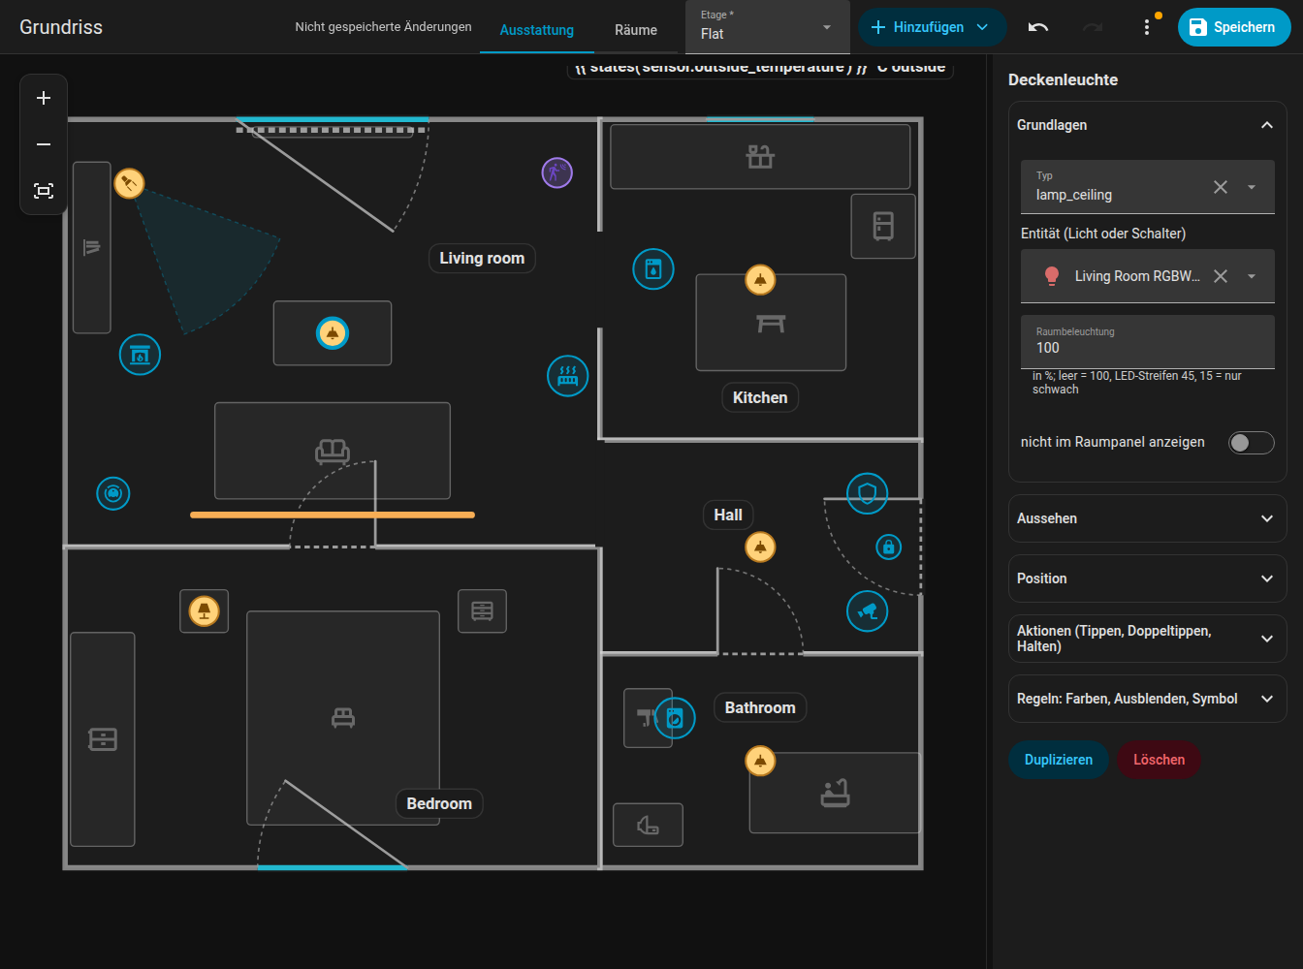Click the fireplace icon in the living room
Screen dimensions: 1303x969
coord(140,355)
